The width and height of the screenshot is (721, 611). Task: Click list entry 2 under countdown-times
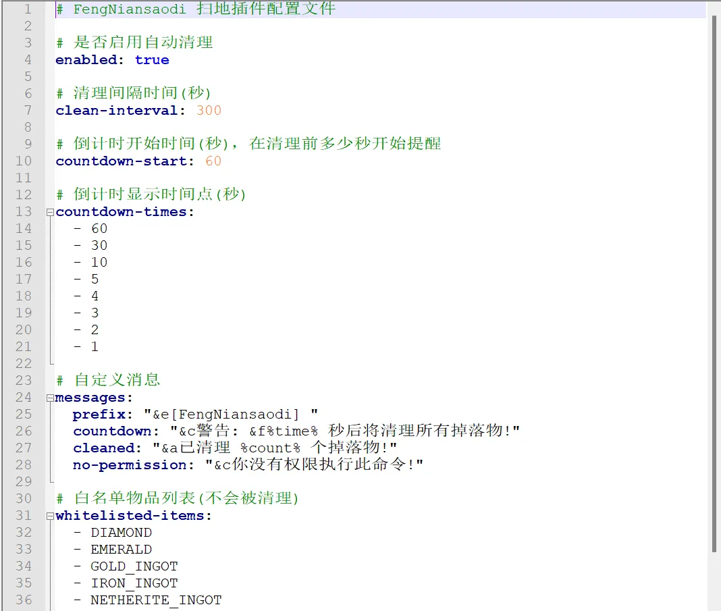95,330
